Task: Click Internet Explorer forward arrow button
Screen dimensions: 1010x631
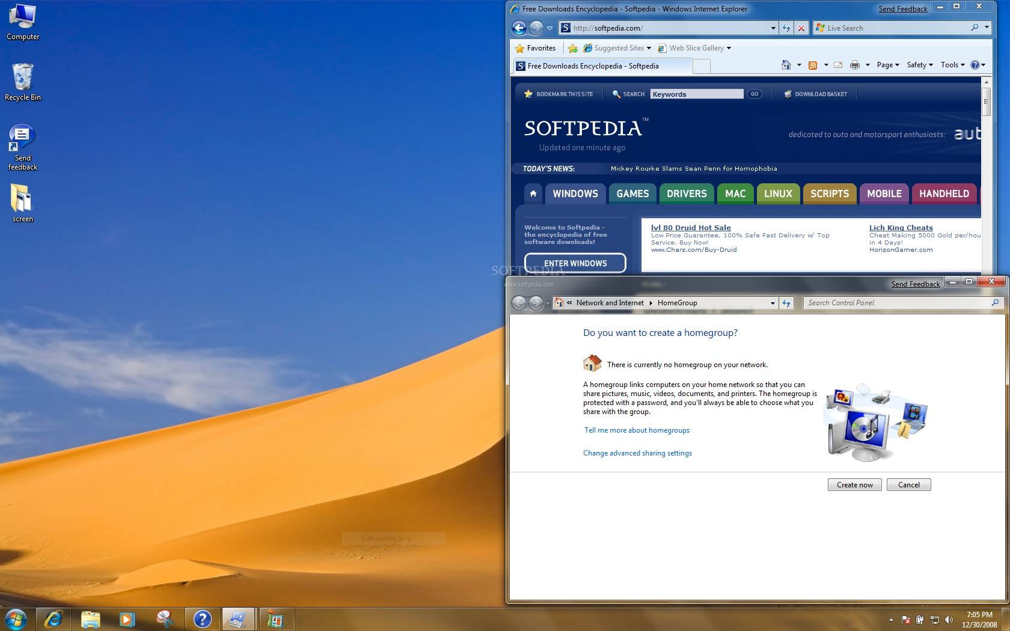Action: (536, 28)
